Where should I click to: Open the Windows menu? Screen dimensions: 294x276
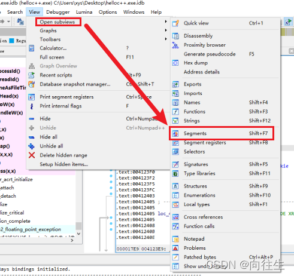[x=134, y=12]
